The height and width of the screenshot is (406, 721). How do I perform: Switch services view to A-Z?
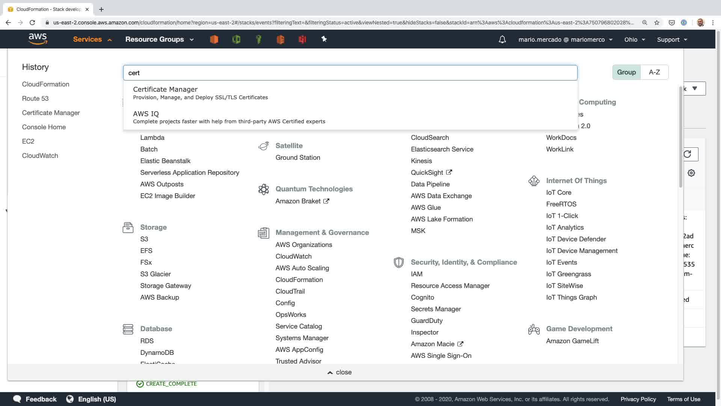point(654,72)
